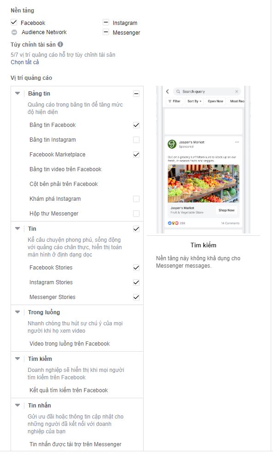Click the Audience Network disabled circle icon
The width and height of the screenshot is (273, 455).
click(x=14, y=32)
